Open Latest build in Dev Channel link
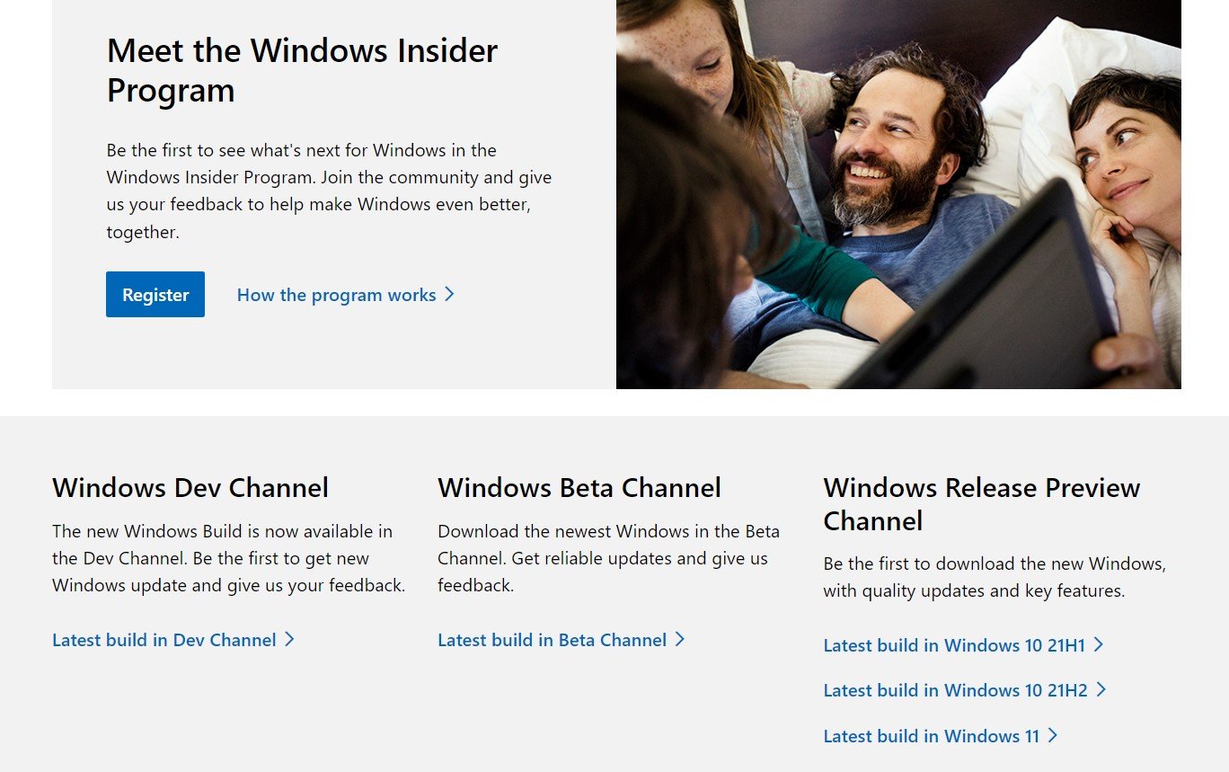The width and height of the screenshot is (1229, 772). (x=164, y=640)
